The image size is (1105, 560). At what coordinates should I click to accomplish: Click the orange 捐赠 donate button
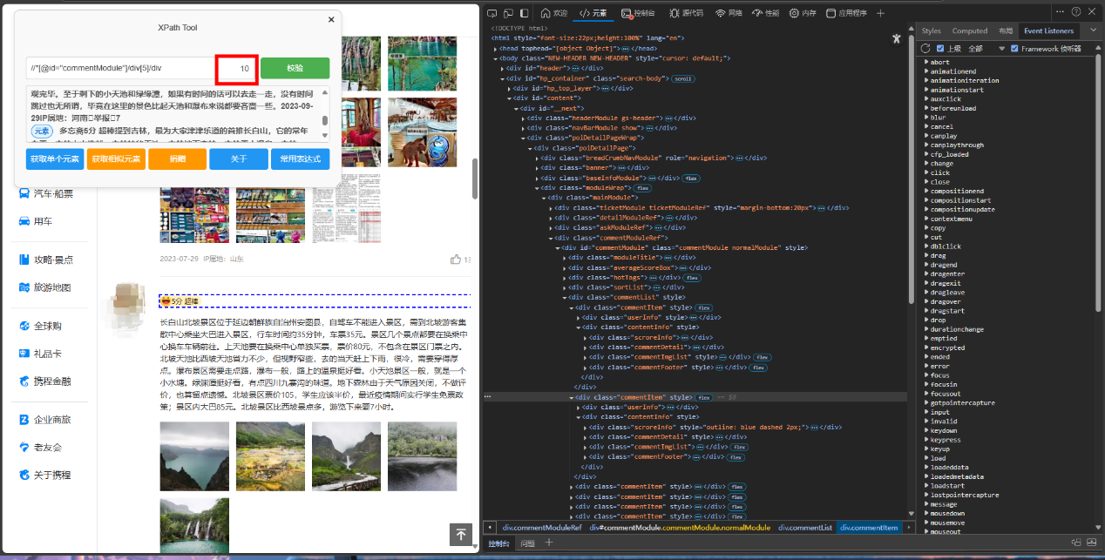pos(178,159)
